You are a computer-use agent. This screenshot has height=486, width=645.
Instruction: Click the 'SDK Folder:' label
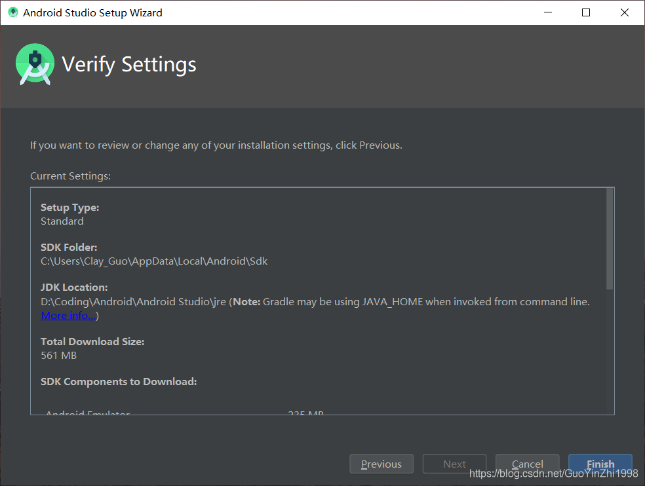69,248
